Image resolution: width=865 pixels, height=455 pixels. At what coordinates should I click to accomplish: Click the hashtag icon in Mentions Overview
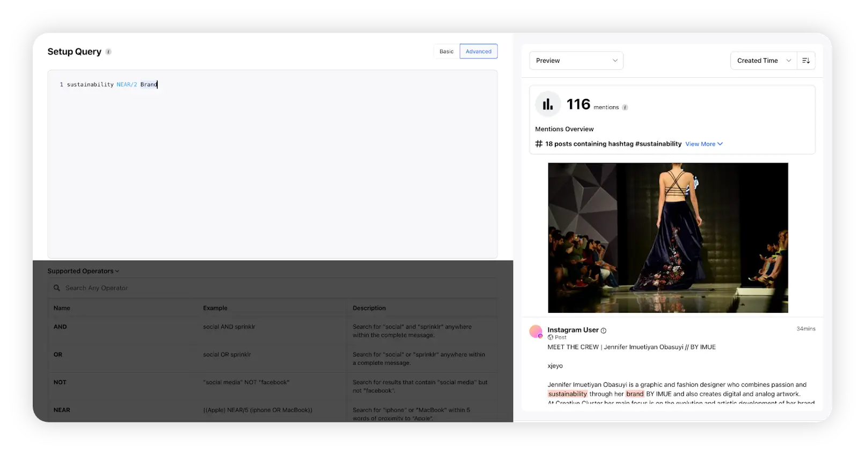pyautogui.click(x=539, y=144)
